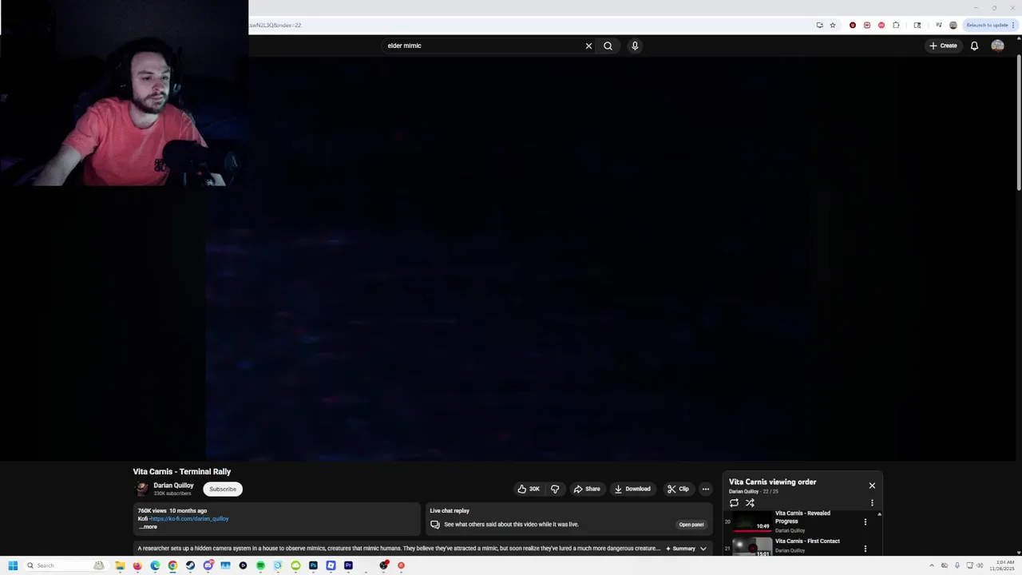Open Premiere Pro from taskbar
This screenshot has width=1022, height=575.
tap(348, 565)
